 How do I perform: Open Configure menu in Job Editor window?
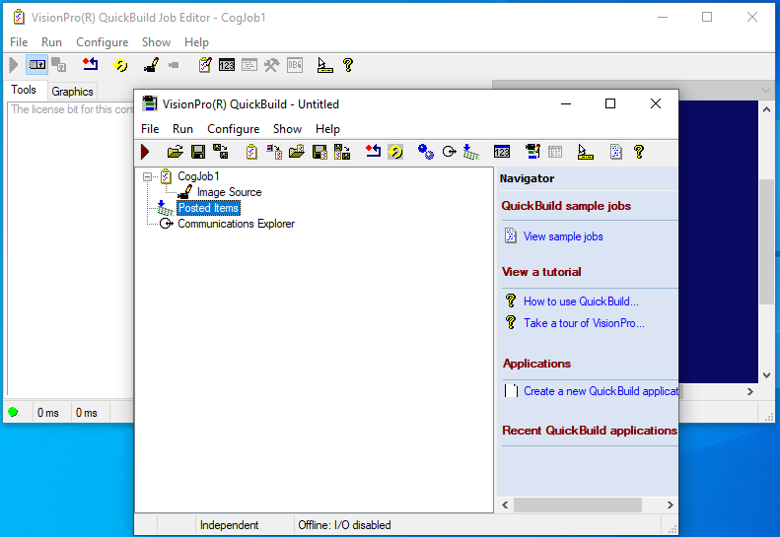[x=102, y=42]
